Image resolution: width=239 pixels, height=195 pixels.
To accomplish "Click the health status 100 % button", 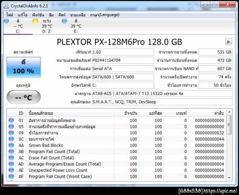I will (24, 67).
